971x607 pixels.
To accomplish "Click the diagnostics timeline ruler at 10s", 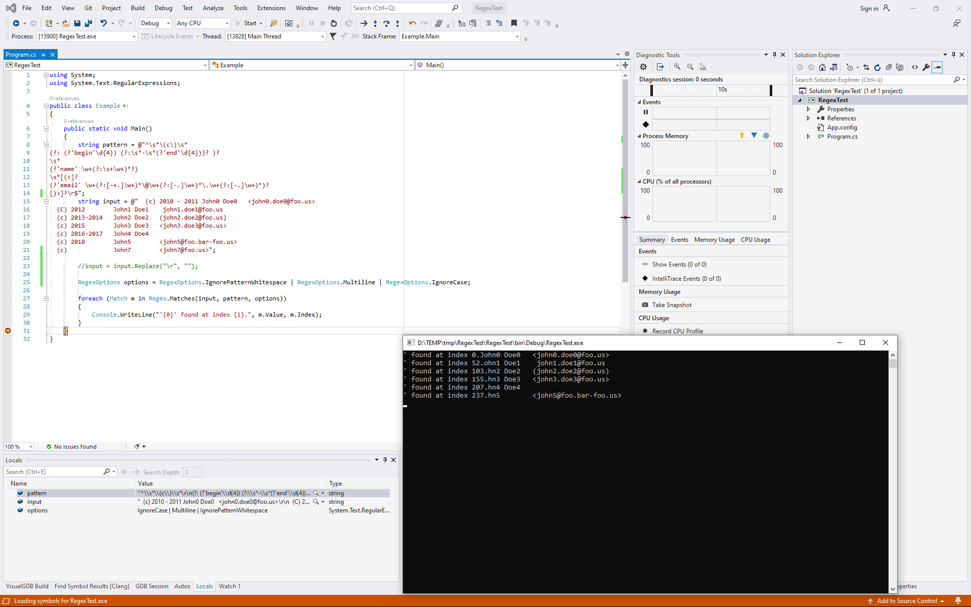I will click(x=722, y=90).
